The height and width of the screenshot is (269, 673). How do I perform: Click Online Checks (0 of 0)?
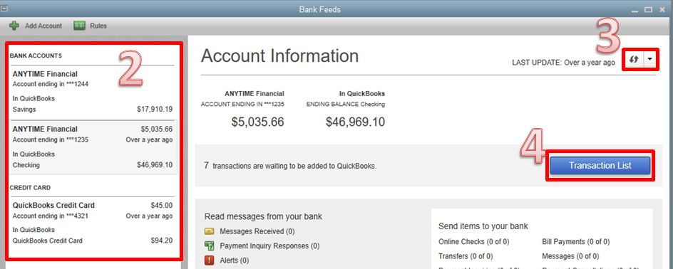(474, 241)
